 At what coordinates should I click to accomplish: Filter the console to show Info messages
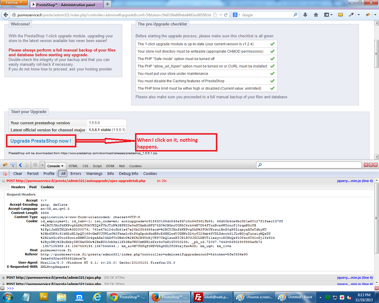click(x=110, y=174)
